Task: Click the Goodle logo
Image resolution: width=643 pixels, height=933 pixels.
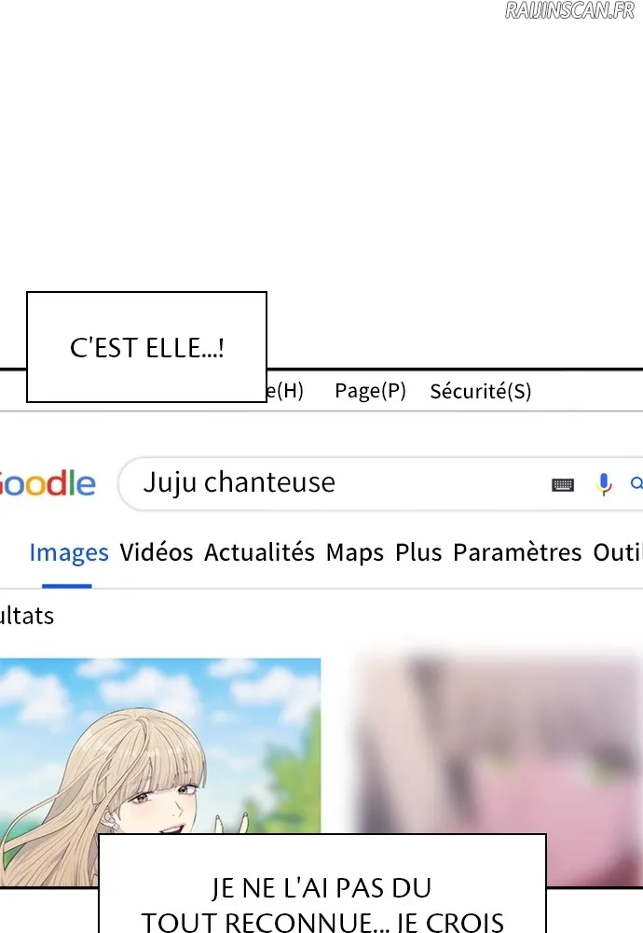Action: (48, 483)
